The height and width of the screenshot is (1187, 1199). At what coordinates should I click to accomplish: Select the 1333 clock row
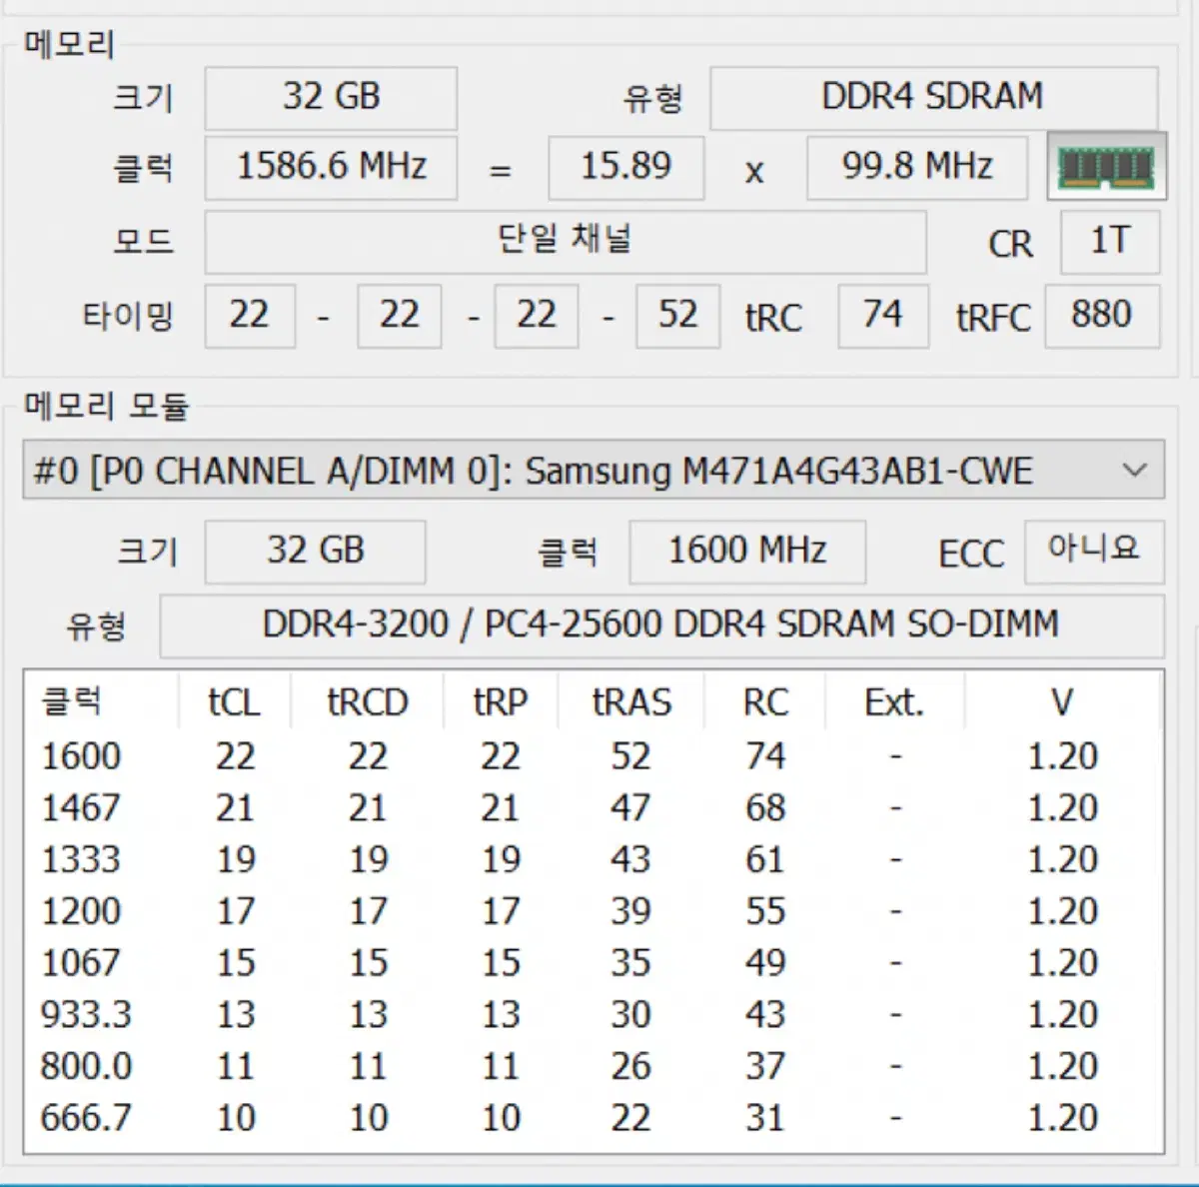click(594, 860)
